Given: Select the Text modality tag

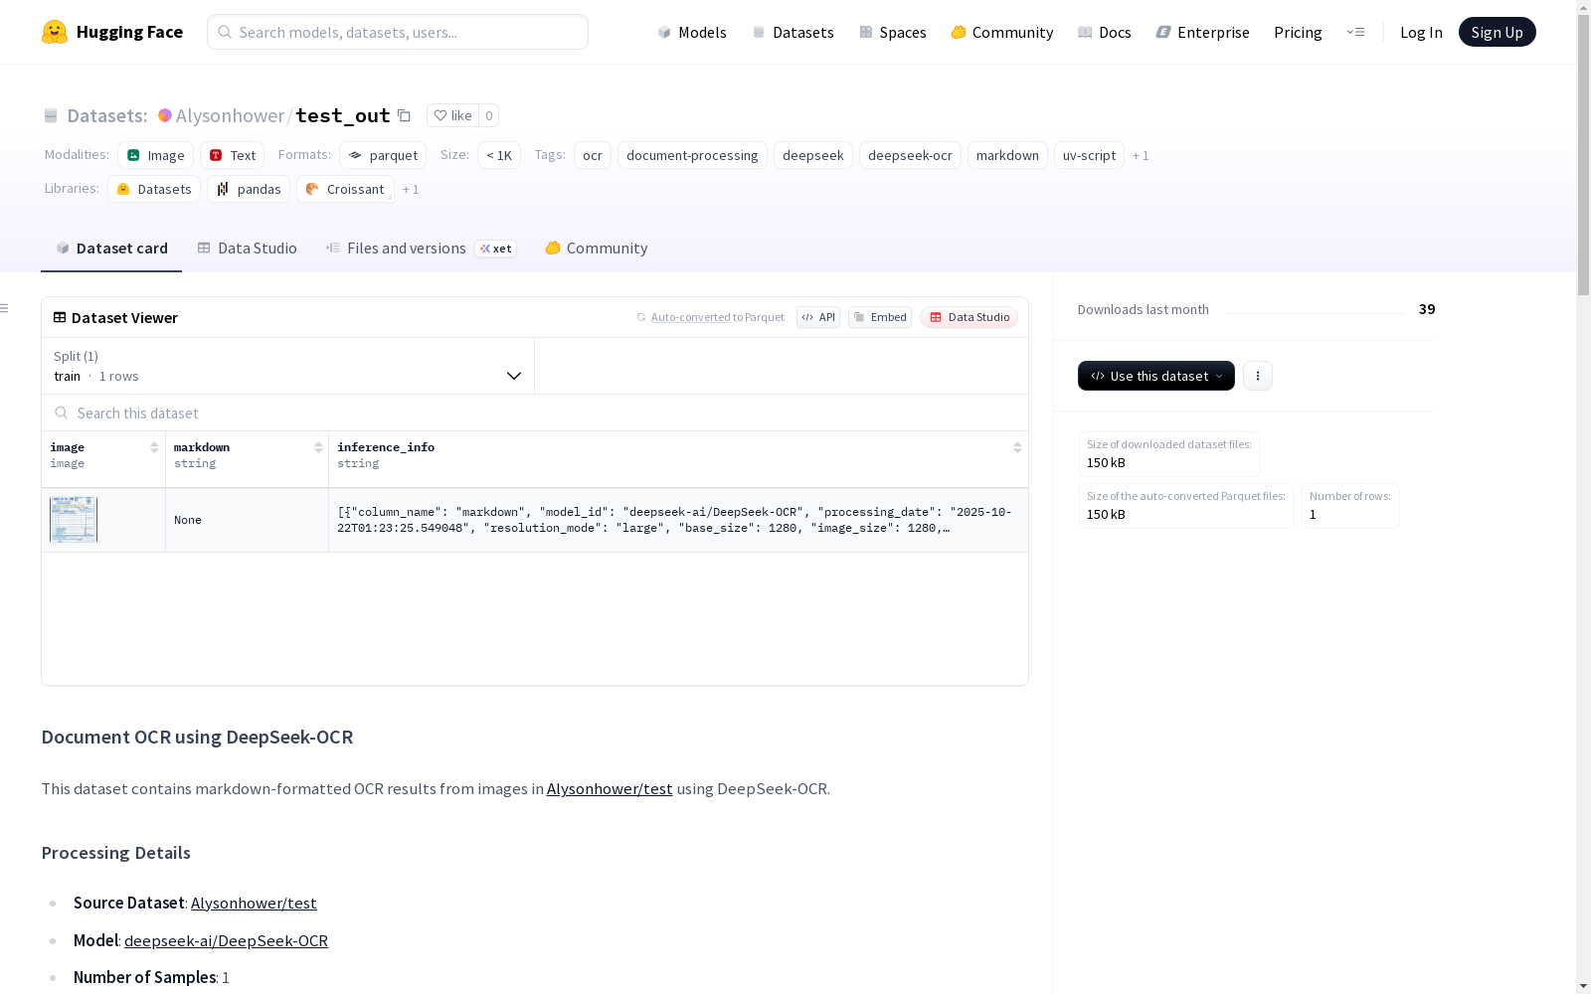Looking at the screenshot, I should tap(233, 155).
